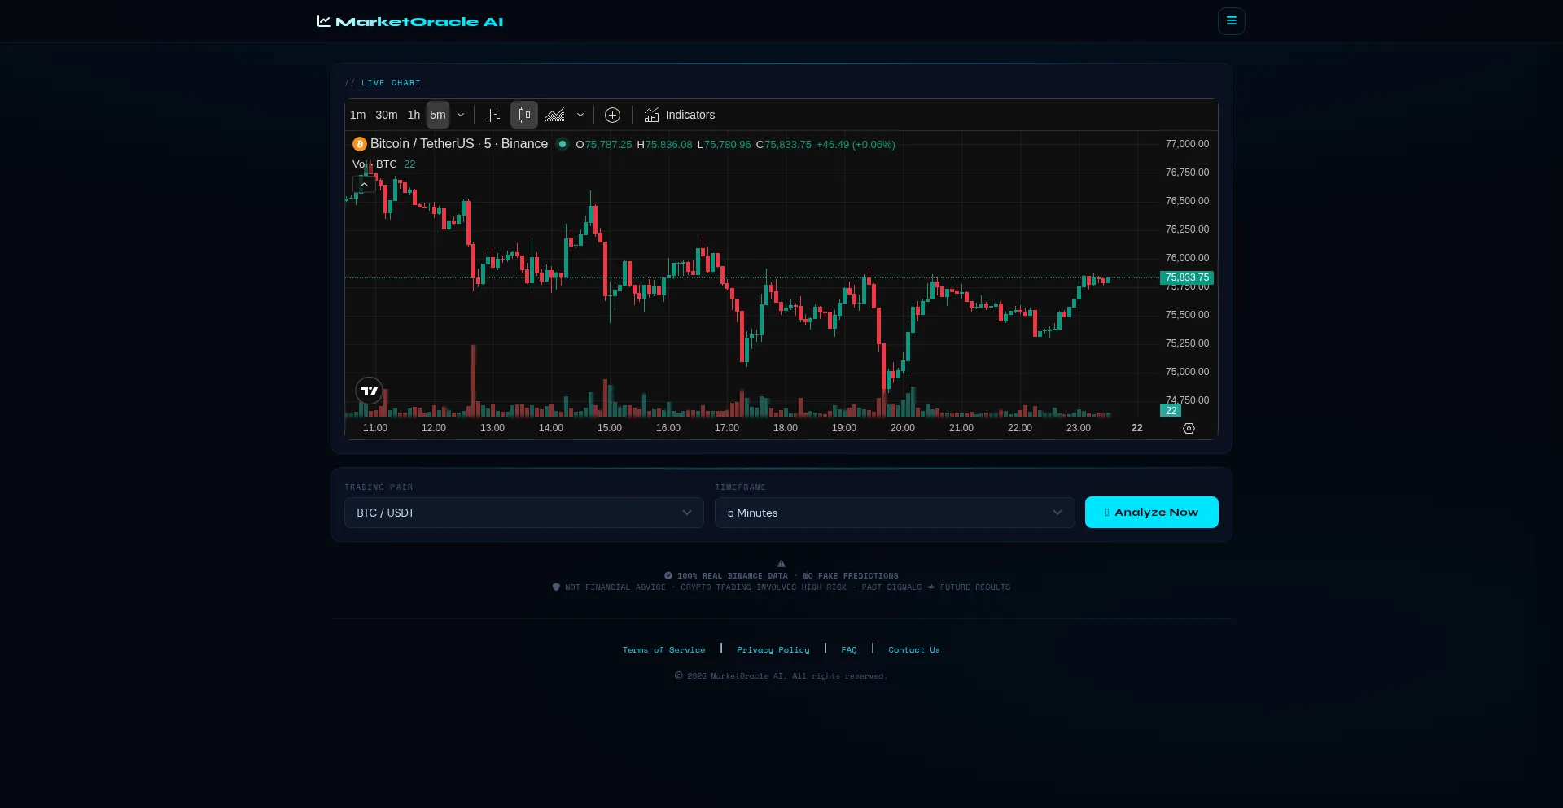Open the compare or add symbol icon
The width and height of the screenshot is (1563, 808).
pos(613,116)
